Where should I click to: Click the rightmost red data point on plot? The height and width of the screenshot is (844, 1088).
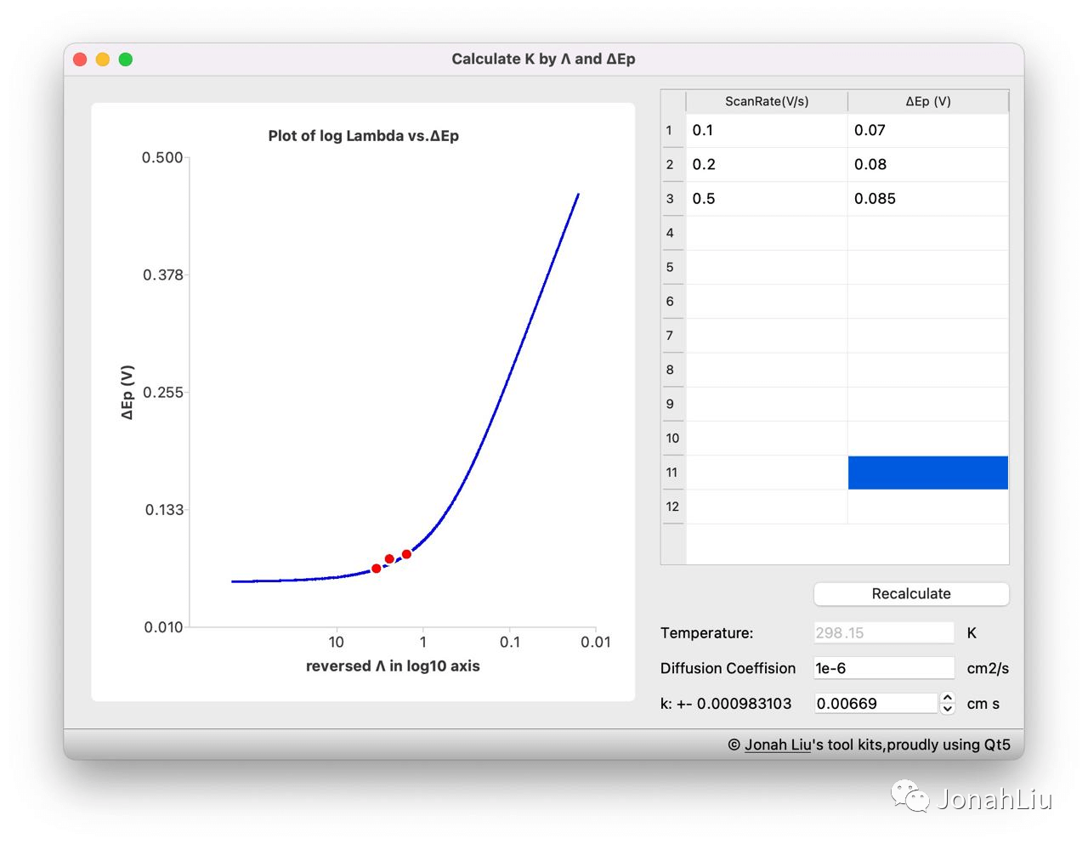pyautogui.click(x=406, y=554)
